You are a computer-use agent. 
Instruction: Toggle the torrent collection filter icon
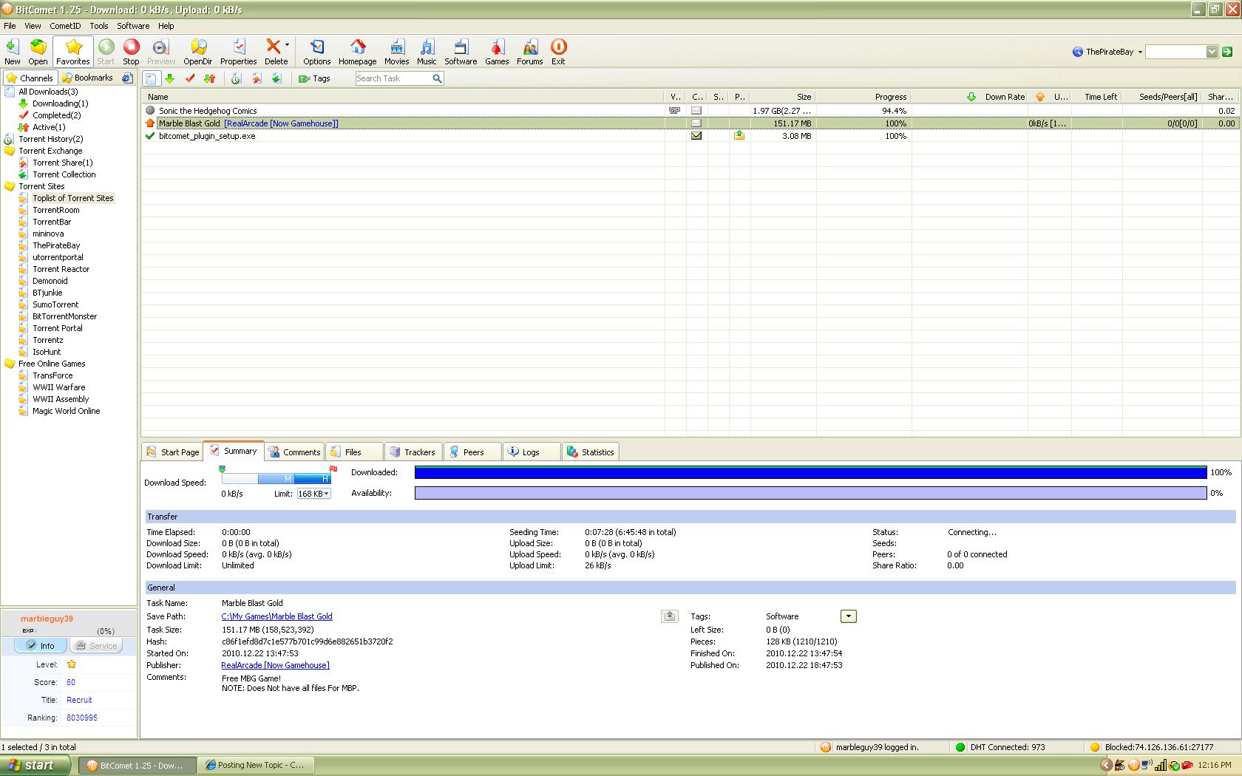point(276,78)
